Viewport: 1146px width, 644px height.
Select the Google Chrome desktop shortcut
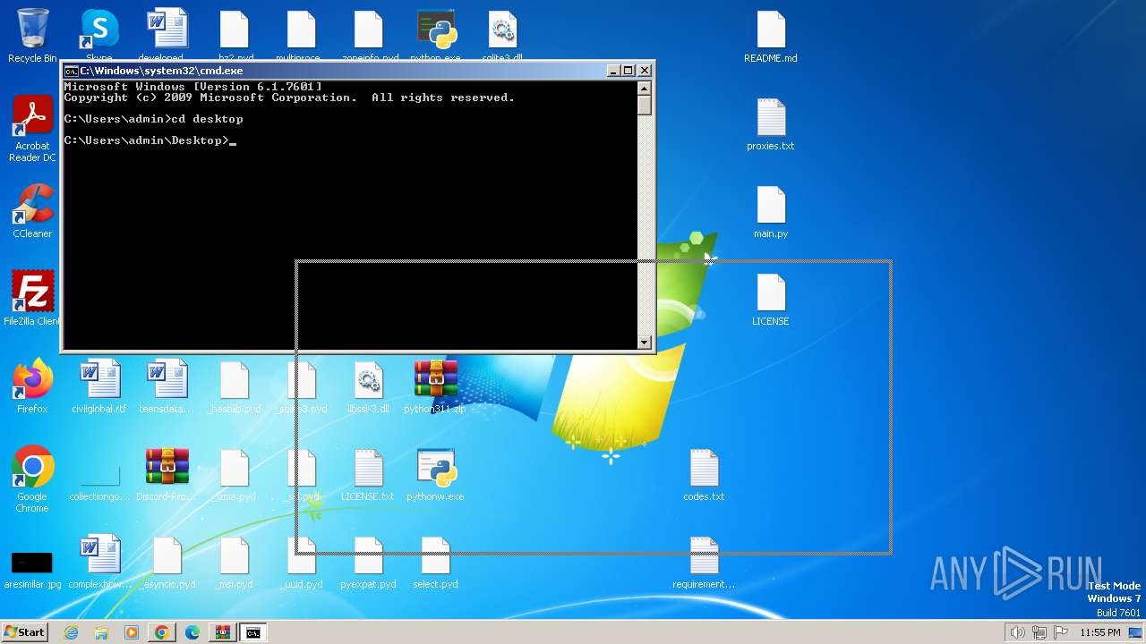[x=32, y=479]
